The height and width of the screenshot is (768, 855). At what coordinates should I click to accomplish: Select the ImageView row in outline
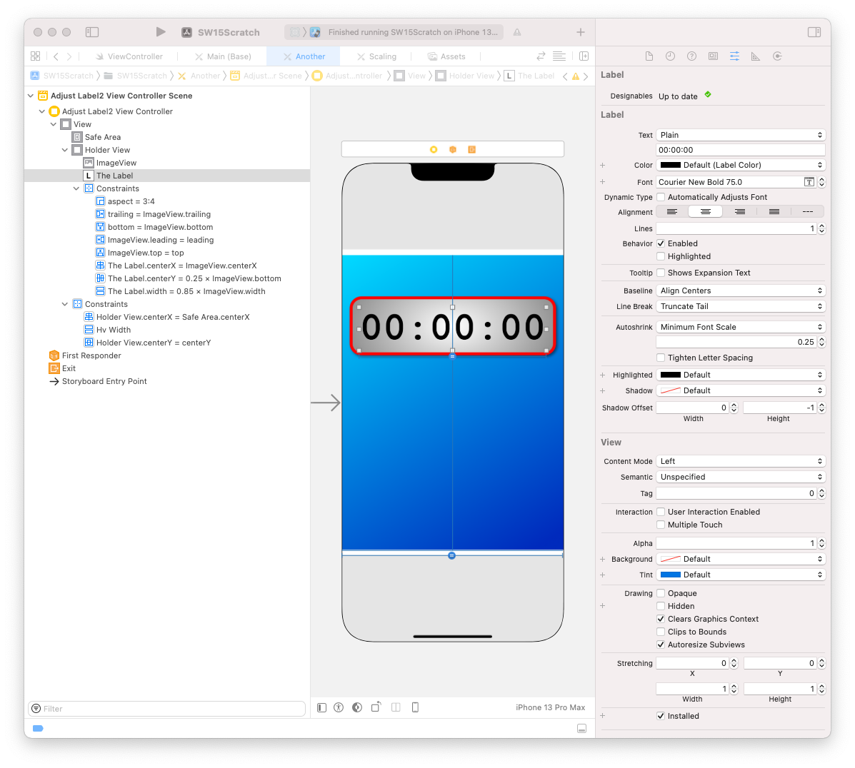[x=167, y=163]
